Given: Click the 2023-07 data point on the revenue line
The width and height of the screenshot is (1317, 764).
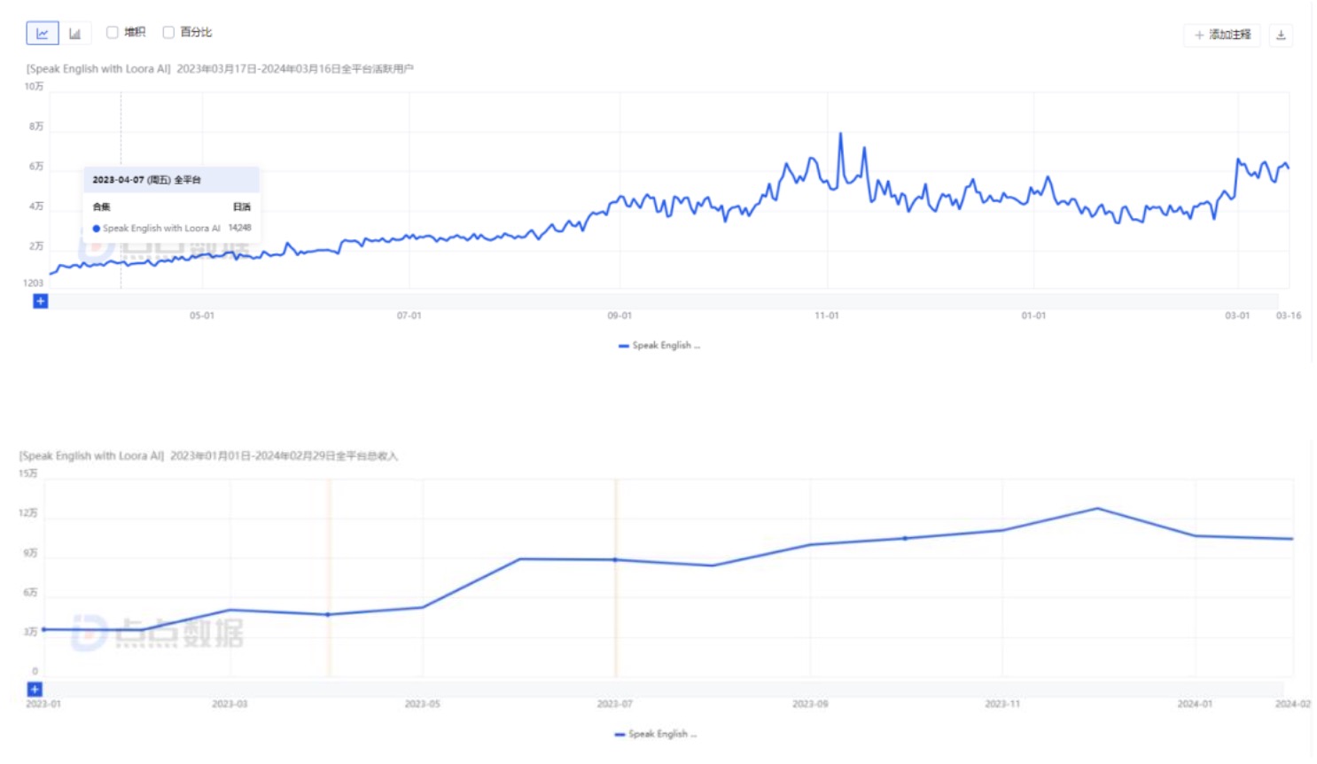Looking at the screenshot, I should (615, 560).
